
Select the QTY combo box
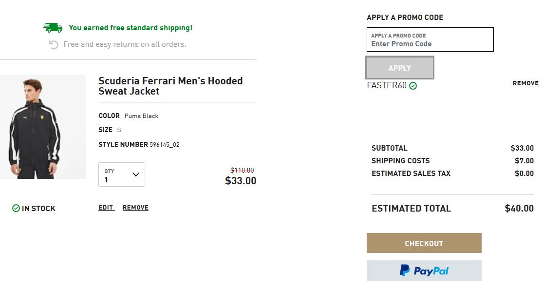(122, 175)
